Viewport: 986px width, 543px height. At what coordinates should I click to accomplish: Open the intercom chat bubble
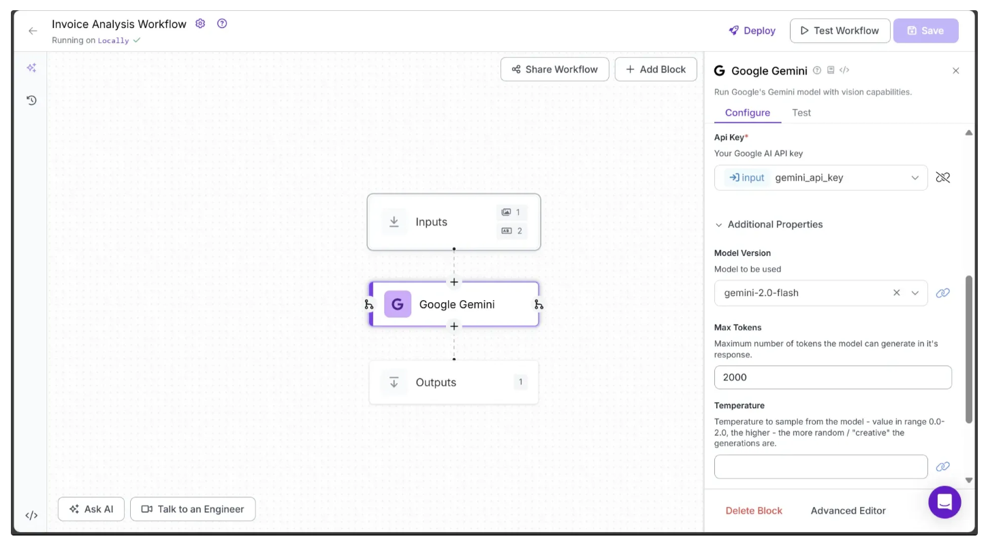coord(944,502)
